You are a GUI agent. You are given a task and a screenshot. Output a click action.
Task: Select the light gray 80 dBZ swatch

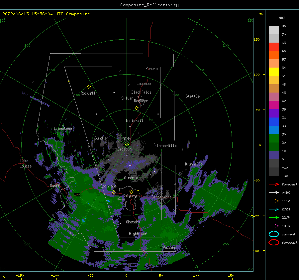click(274, 30)
